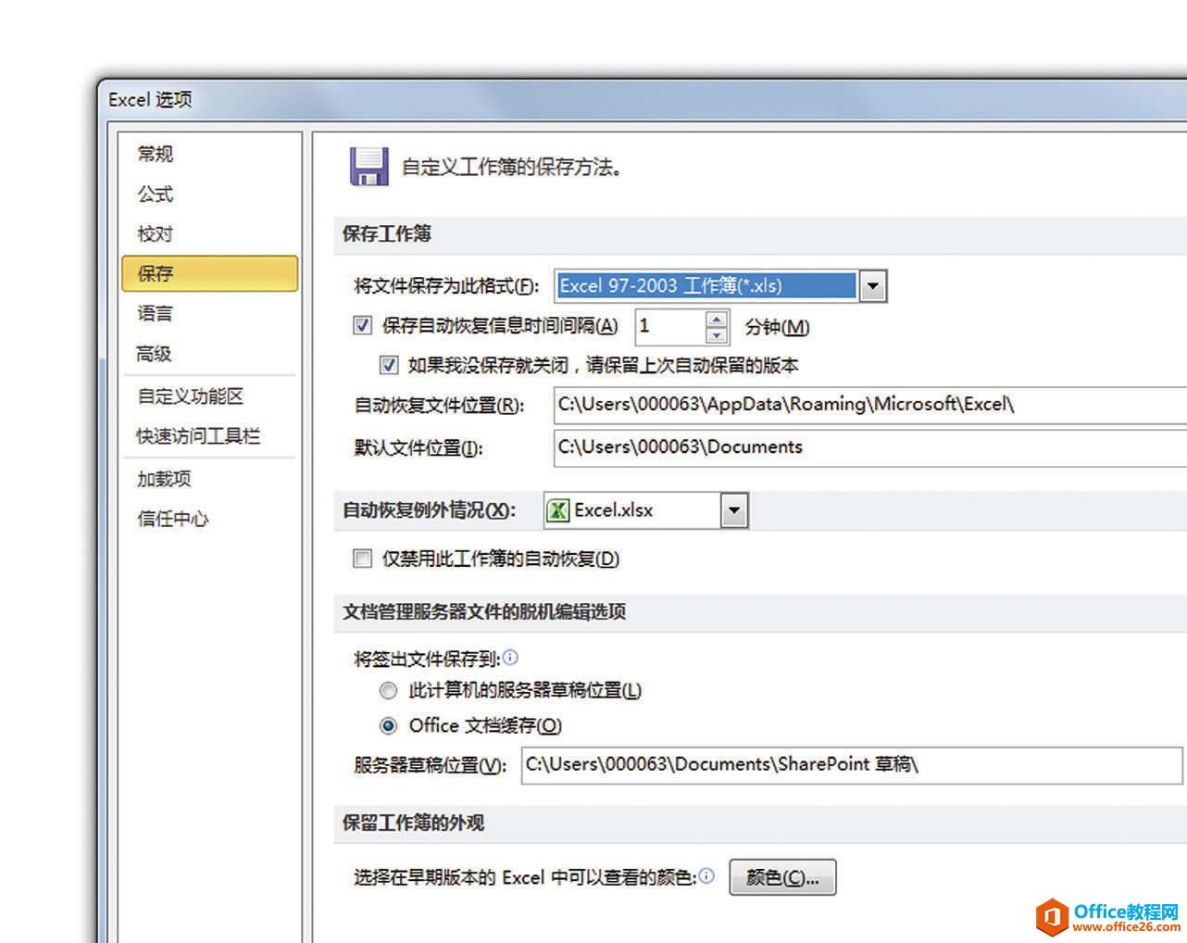Click the 保留工作簿的外观 section heading
This screenshot has width=1187, height=943.
tap(413, 823)
